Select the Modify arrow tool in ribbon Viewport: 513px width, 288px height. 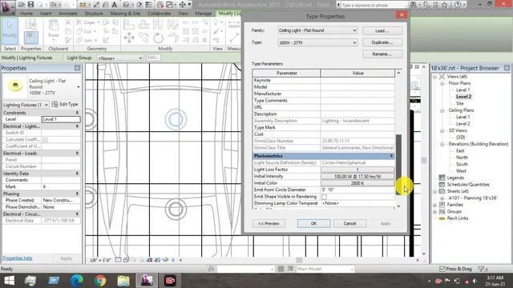pyautogui.click(x=10, y=31)
